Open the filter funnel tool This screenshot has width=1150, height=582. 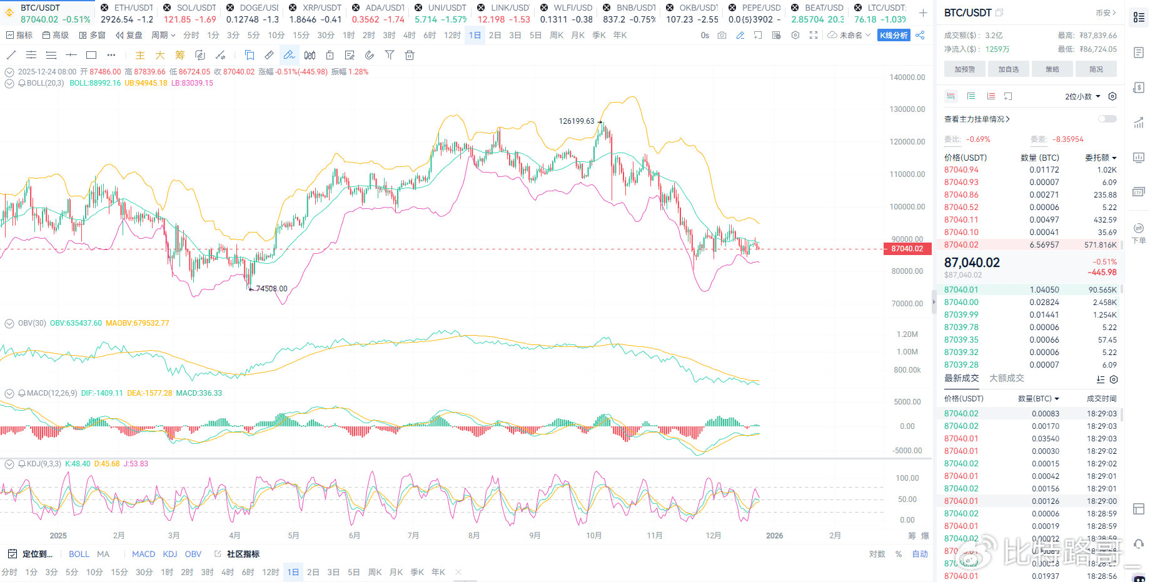click(x=390, y=55)
